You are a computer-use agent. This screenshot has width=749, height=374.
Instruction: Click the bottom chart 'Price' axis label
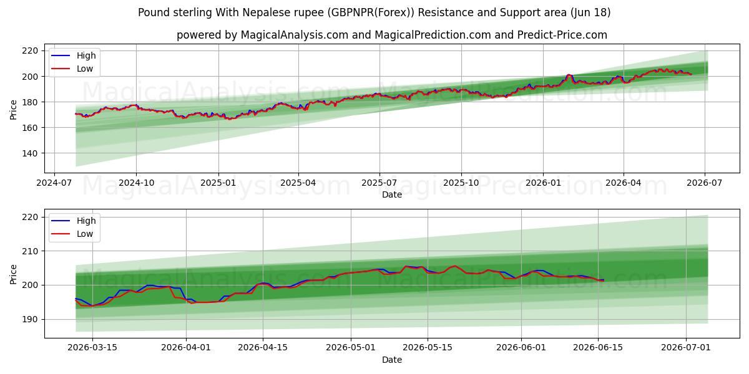tap(14, 274)
